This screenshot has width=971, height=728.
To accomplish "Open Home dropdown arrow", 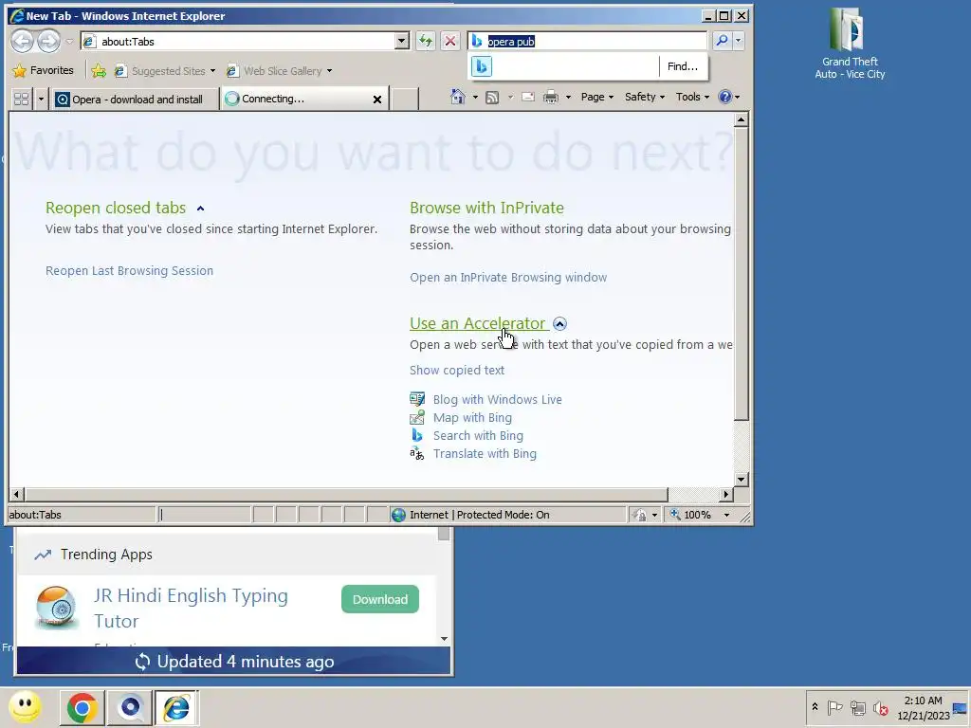I will click(475, 98).
